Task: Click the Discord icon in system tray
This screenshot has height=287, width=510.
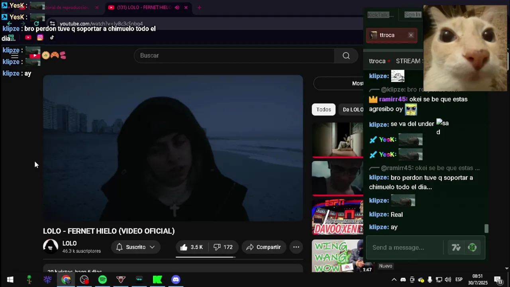Action: click(x=403, y=280)
